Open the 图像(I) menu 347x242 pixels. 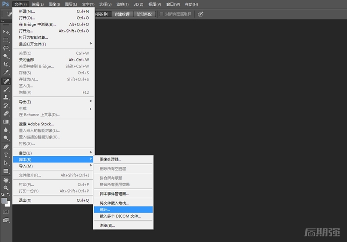[x=54, y=4]
